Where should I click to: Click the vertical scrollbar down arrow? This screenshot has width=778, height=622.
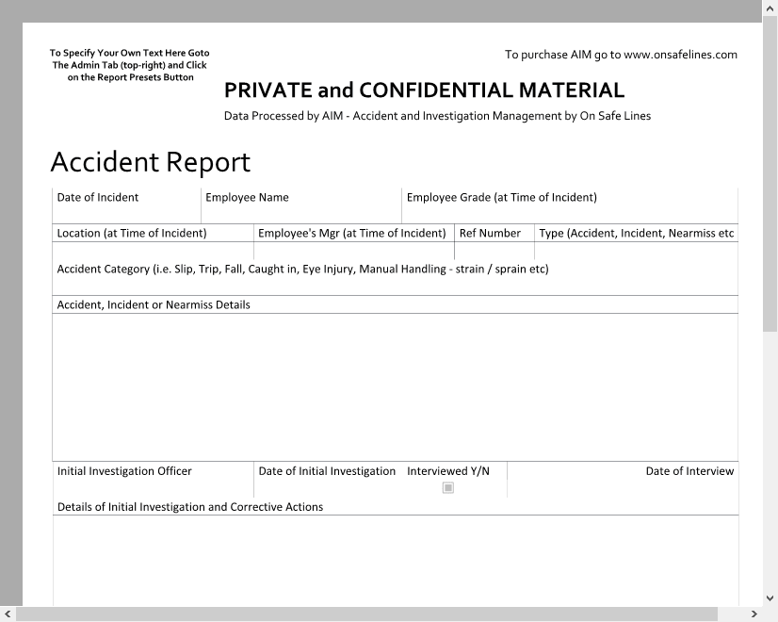(770, 598)
